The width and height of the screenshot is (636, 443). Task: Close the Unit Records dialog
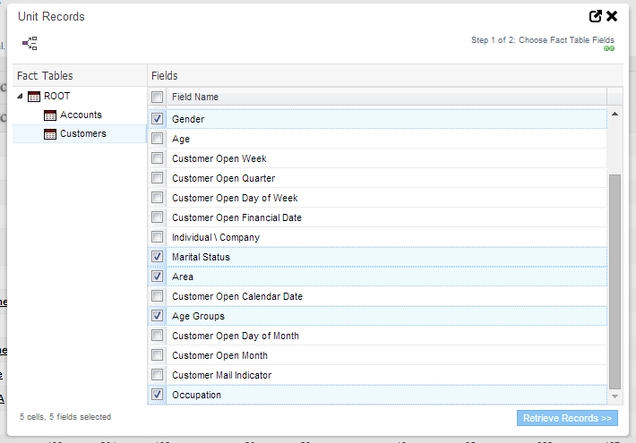[x=612, y=16]
